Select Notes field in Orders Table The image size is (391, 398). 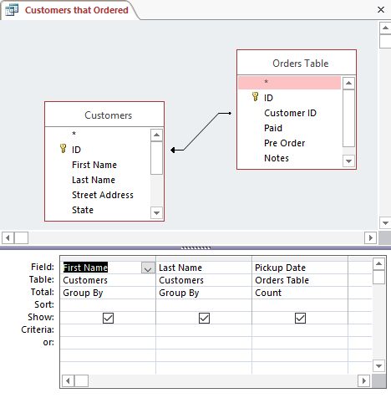[289, 158]
